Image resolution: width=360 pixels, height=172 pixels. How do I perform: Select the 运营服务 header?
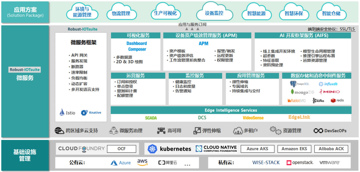[x=138, y=76]
